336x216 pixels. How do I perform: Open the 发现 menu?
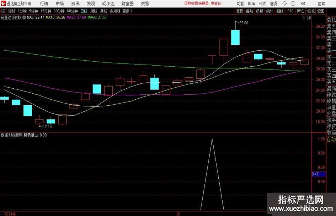91,4
